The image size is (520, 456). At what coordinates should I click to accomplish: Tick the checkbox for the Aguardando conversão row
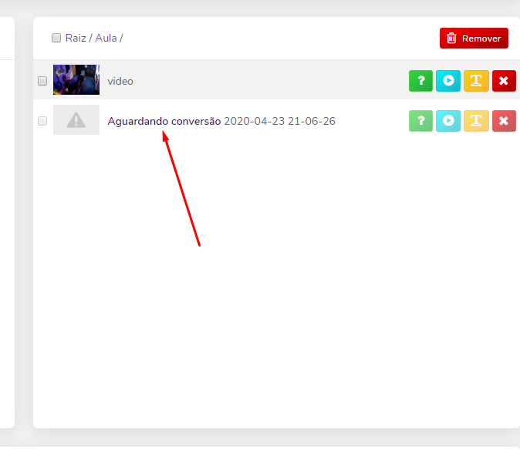[x=42, y=121]
